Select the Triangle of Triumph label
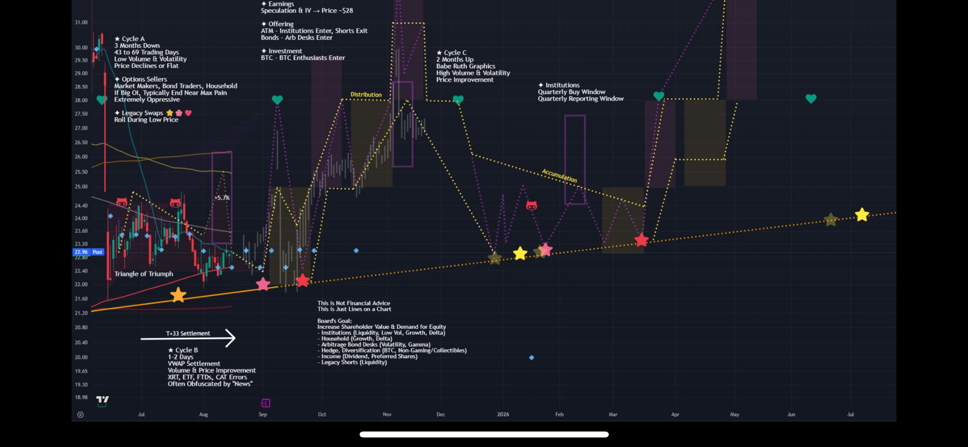968x447 pixels. [143, 274]
